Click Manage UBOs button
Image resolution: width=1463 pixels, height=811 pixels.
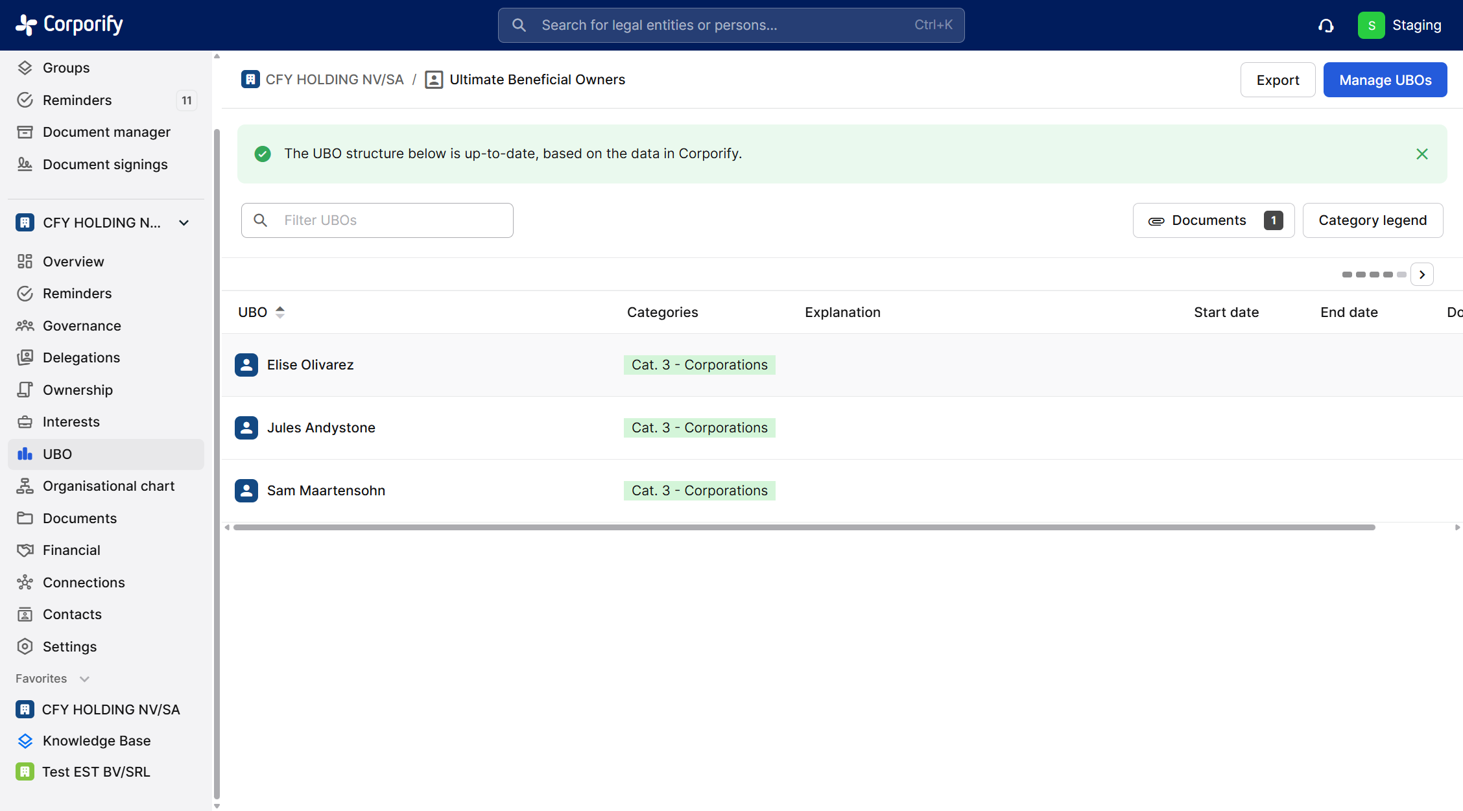coord(1385,80)
